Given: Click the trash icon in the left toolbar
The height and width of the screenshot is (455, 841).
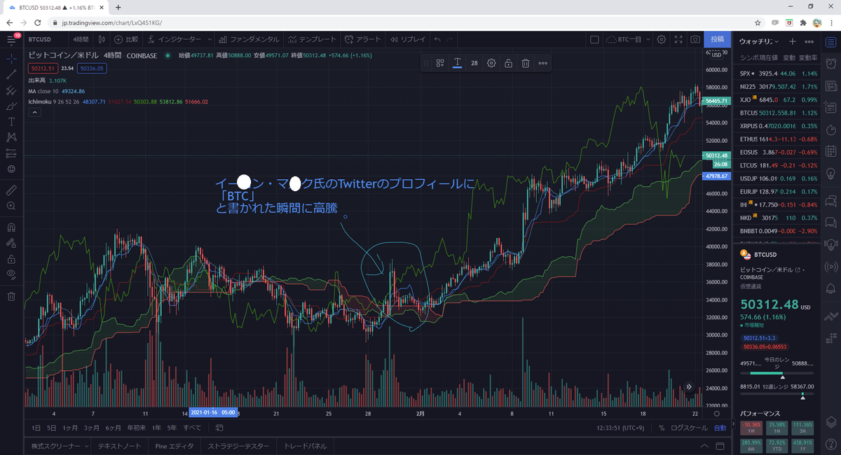Looking at the screenshot, I should (11, 296).
